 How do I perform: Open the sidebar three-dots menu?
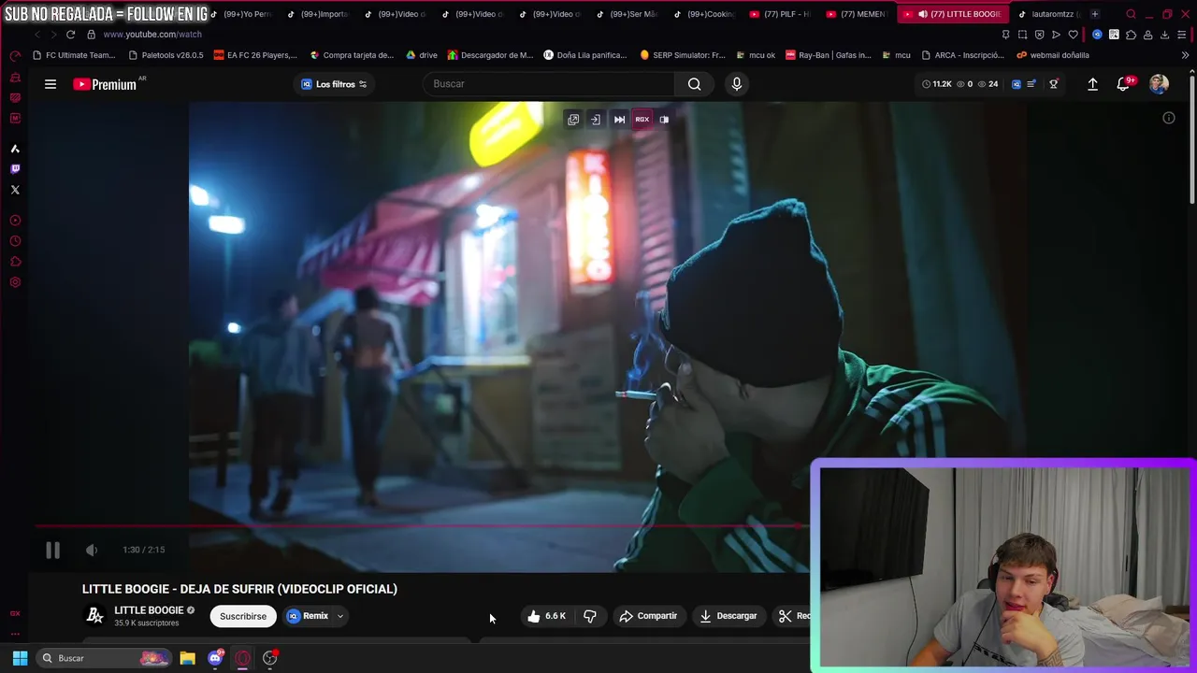click(15, 635)
